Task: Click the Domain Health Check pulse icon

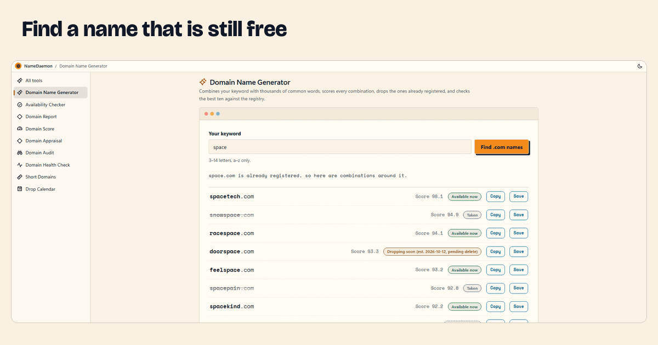Action: point(20,165)
